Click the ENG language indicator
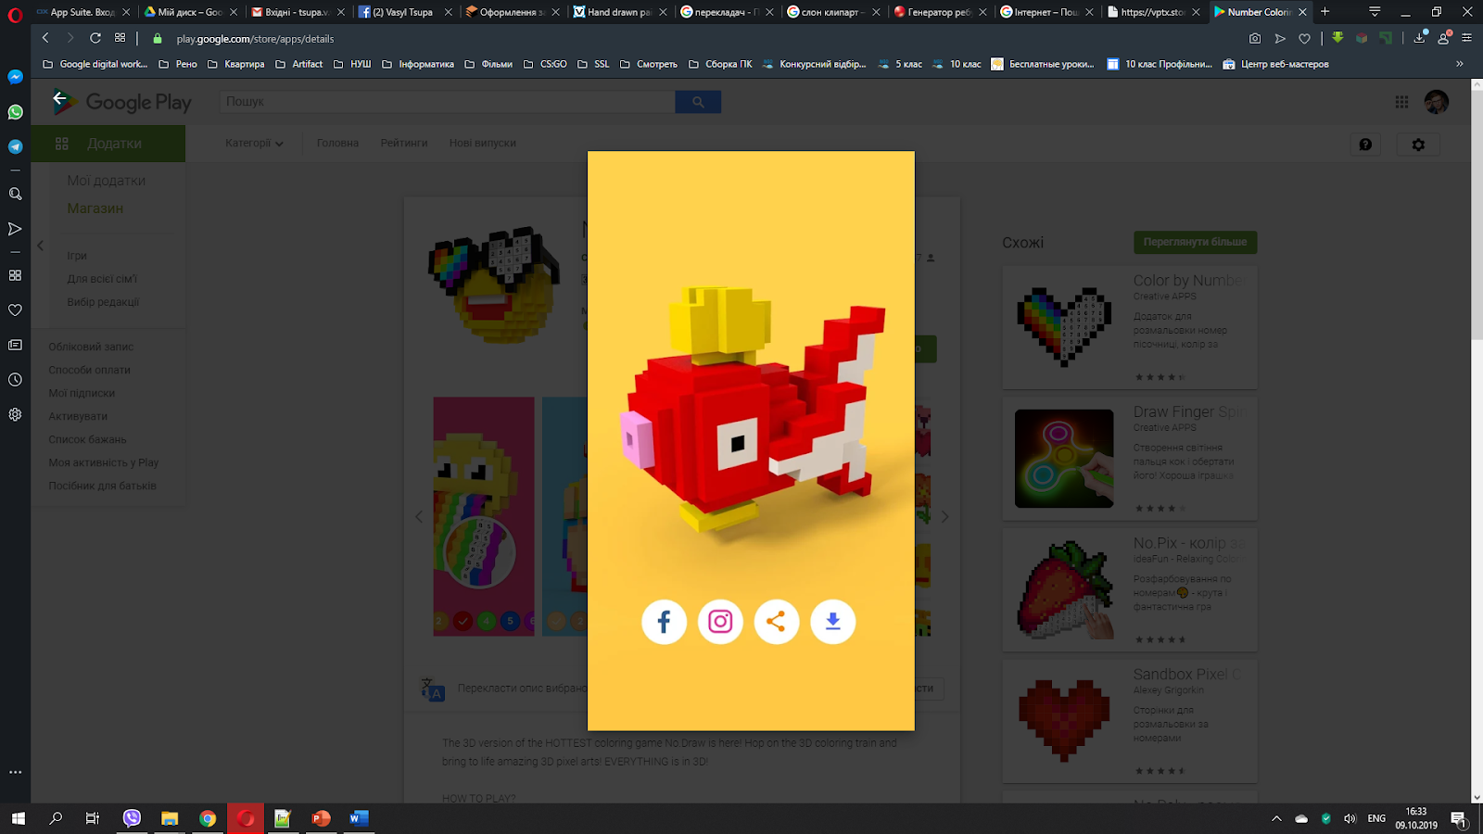 [x=1376, y=818]
